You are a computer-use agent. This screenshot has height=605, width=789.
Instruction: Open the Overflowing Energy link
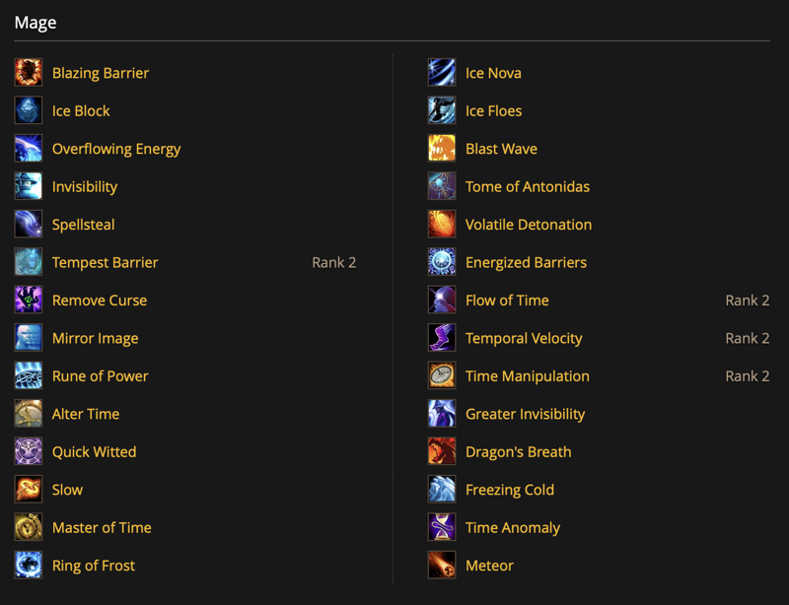[x=116, y=150]
